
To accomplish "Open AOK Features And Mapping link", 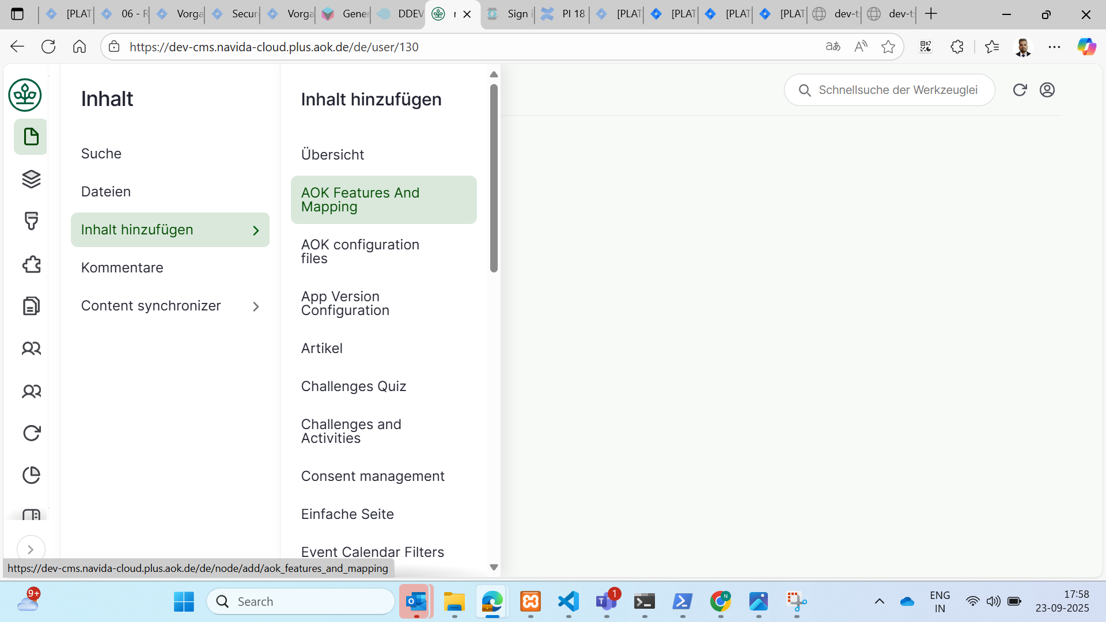I will [x=360, y=200].
